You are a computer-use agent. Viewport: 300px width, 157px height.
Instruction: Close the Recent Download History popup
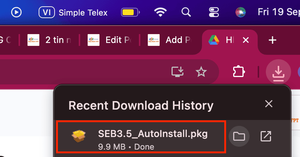[x=268, y=104]
